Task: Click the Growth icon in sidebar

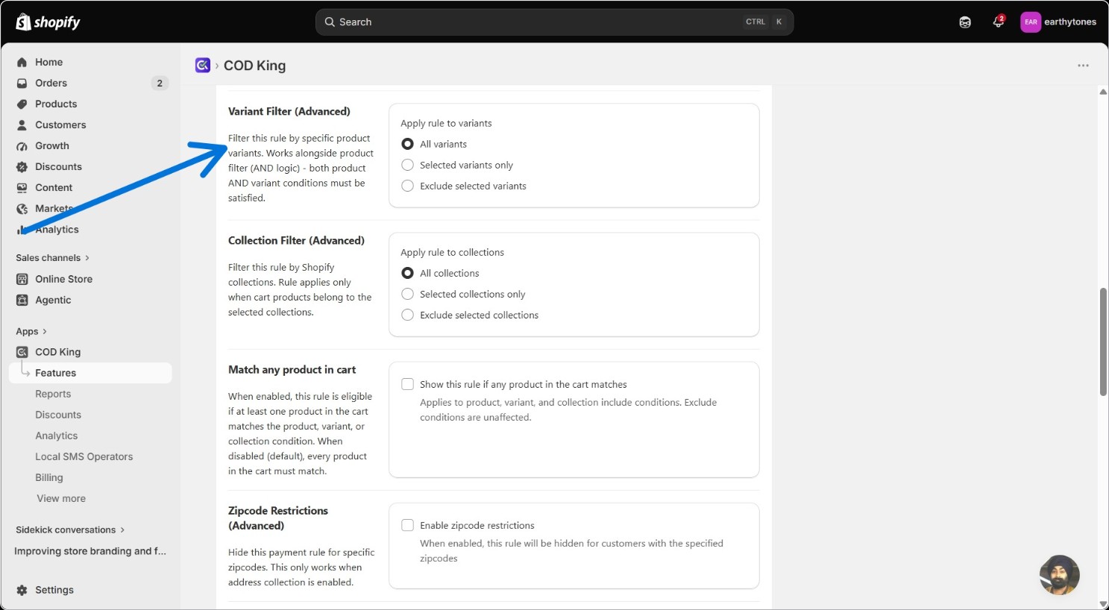Action: (x=22, y=146)
